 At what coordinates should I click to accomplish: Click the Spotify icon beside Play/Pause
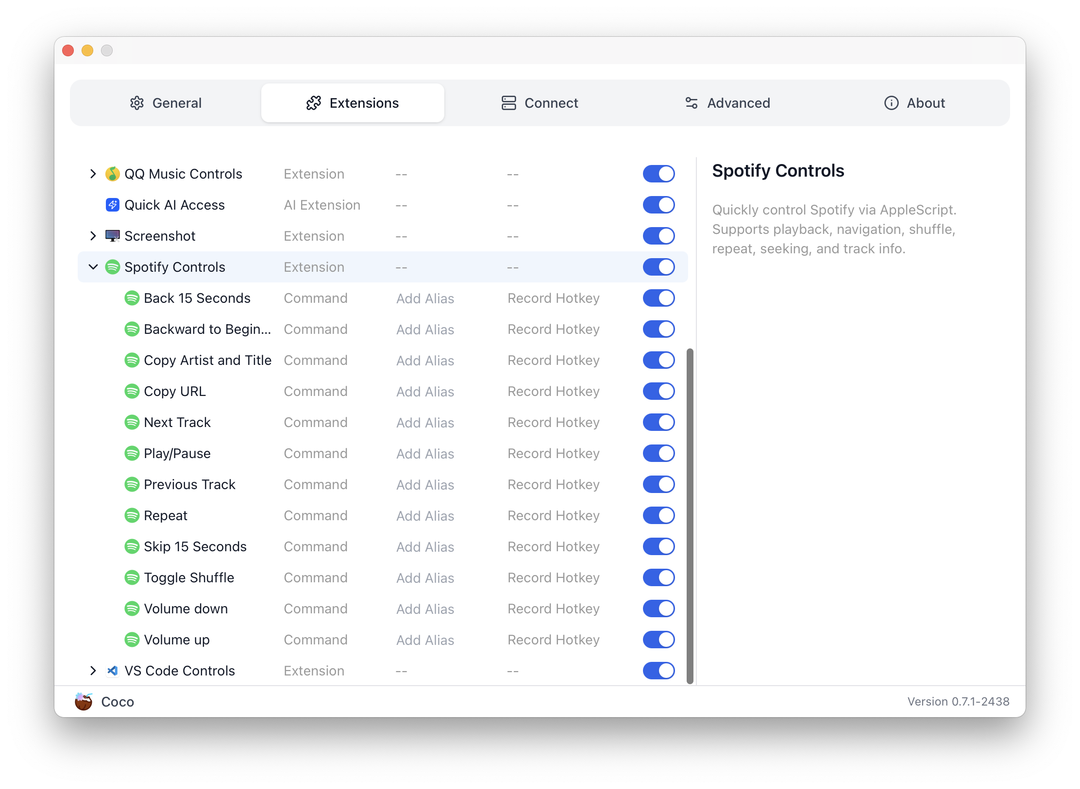click(132, 453)
